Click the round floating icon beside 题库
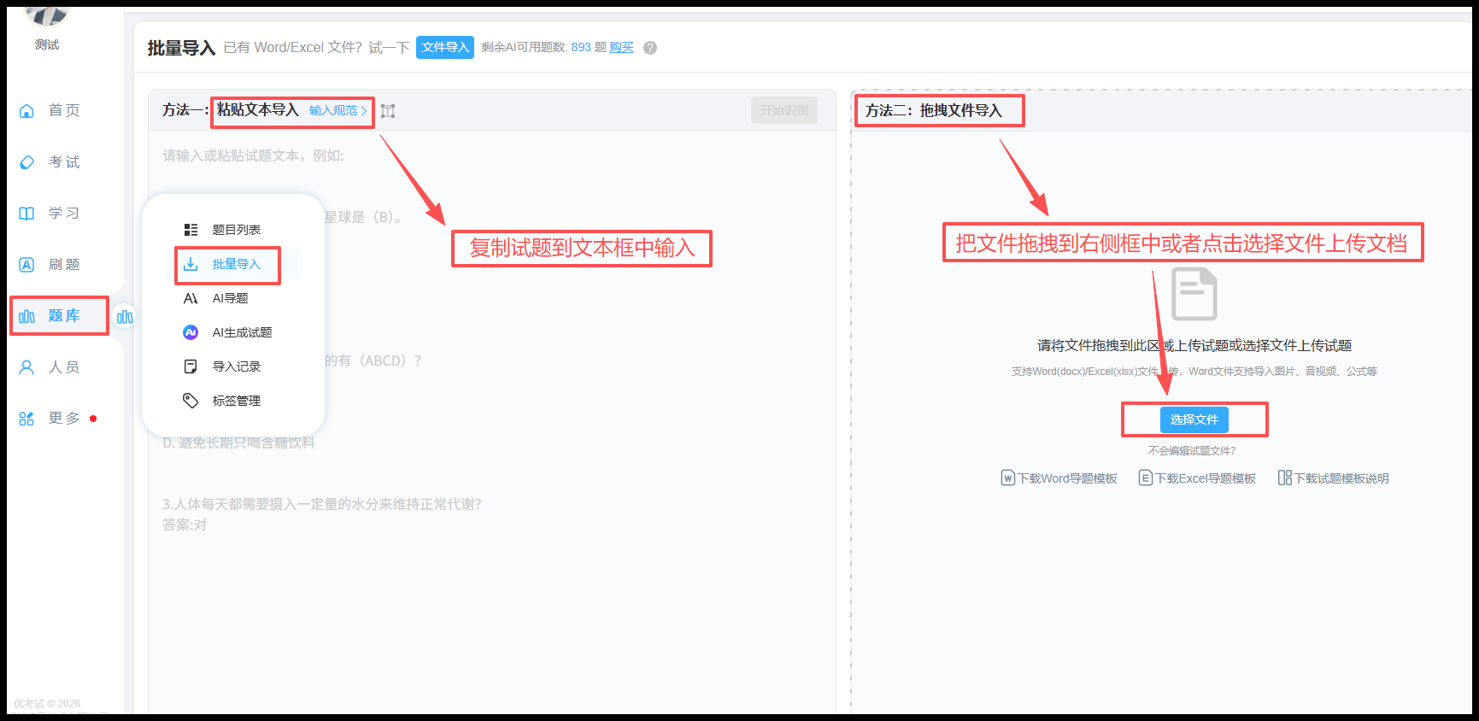The image size is (1479, 721). click(x=125, y=317)
